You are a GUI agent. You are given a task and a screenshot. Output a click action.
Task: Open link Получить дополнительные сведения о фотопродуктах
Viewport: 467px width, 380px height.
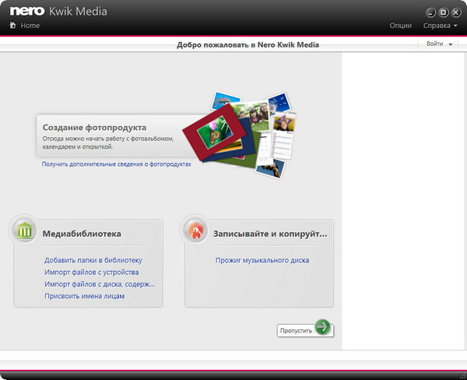point(117,164)
